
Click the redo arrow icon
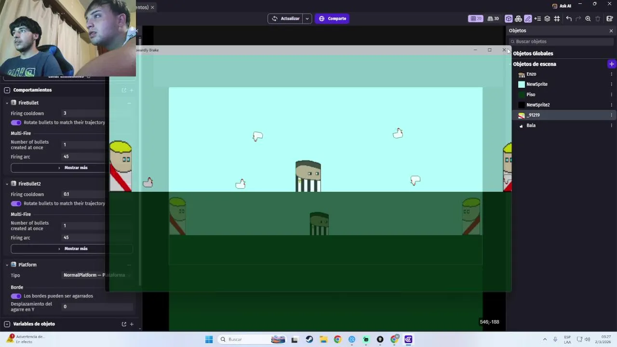pyautogui.click(x=578, y=19)
